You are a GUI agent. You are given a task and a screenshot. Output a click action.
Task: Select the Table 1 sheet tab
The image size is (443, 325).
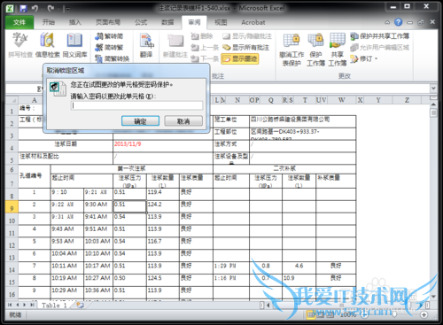point(54,306)
